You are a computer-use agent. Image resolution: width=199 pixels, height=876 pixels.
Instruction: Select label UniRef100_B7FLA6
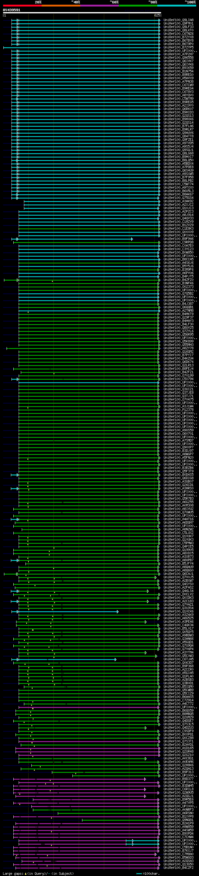point(178,126)
